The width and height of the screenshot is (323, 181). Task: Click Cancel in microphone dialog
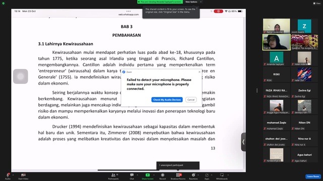pos(191,100)
